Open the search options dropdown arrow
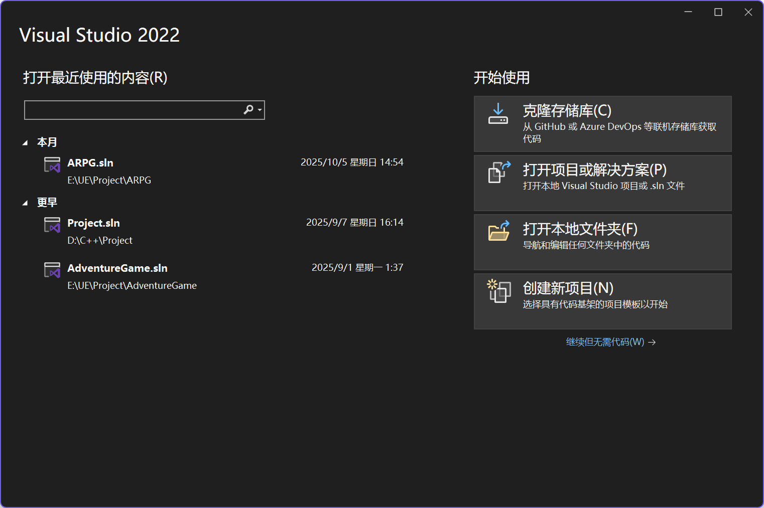 pos(258,110)
